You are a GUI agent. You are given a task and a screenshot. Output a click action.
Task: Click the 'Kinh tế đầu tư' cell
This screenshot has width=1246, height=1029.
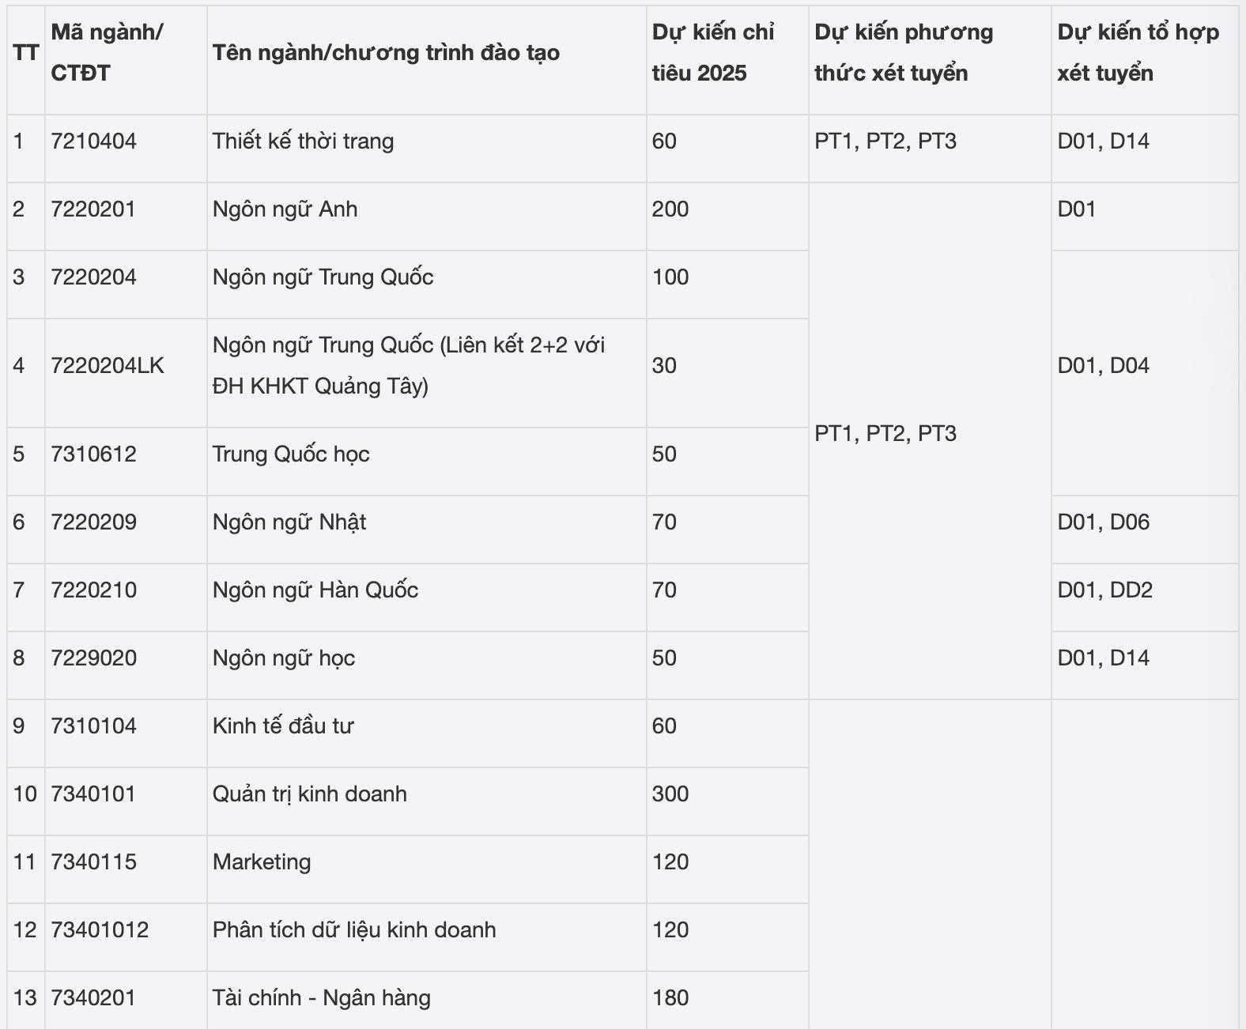point(283,726)
